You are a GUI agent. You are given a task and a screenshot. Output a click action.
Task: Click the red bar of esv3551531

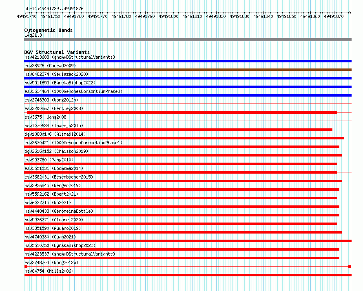(181, 172)
